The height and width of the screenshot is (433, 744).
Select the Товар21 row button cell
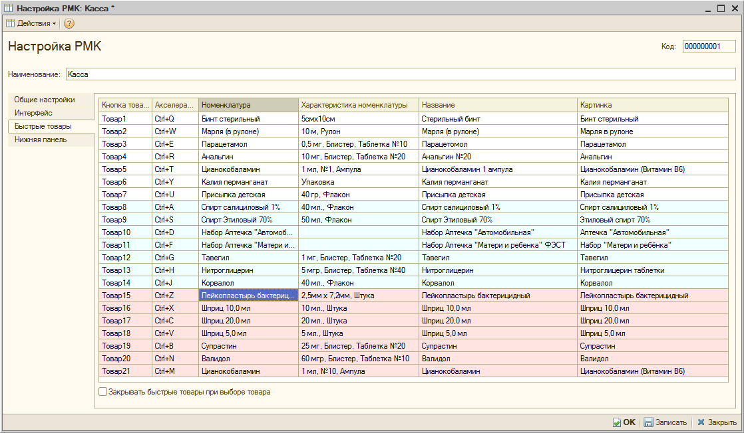125,371
